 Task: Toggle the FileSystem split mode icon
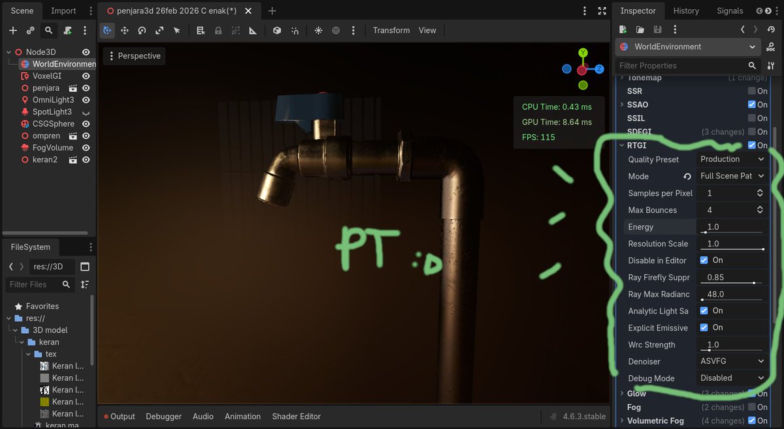tap(85, 267)
